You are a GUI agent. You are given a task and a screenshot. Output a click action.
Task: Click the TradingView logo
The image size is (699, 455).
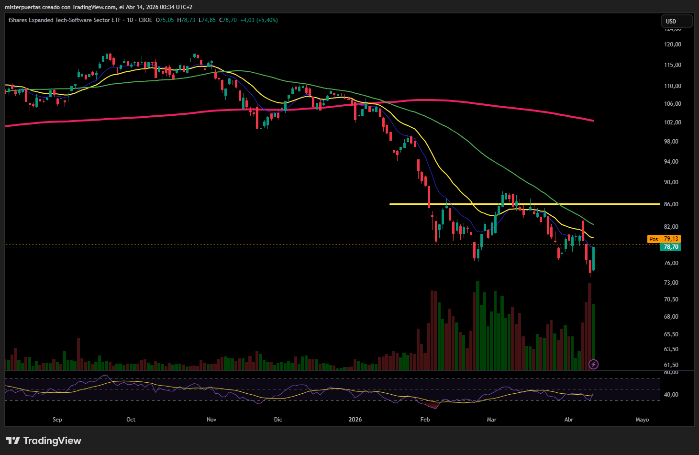44,441
